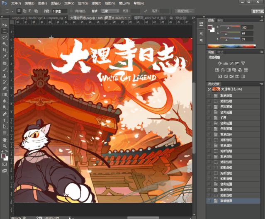Select the Move tool

click(5, 25)
